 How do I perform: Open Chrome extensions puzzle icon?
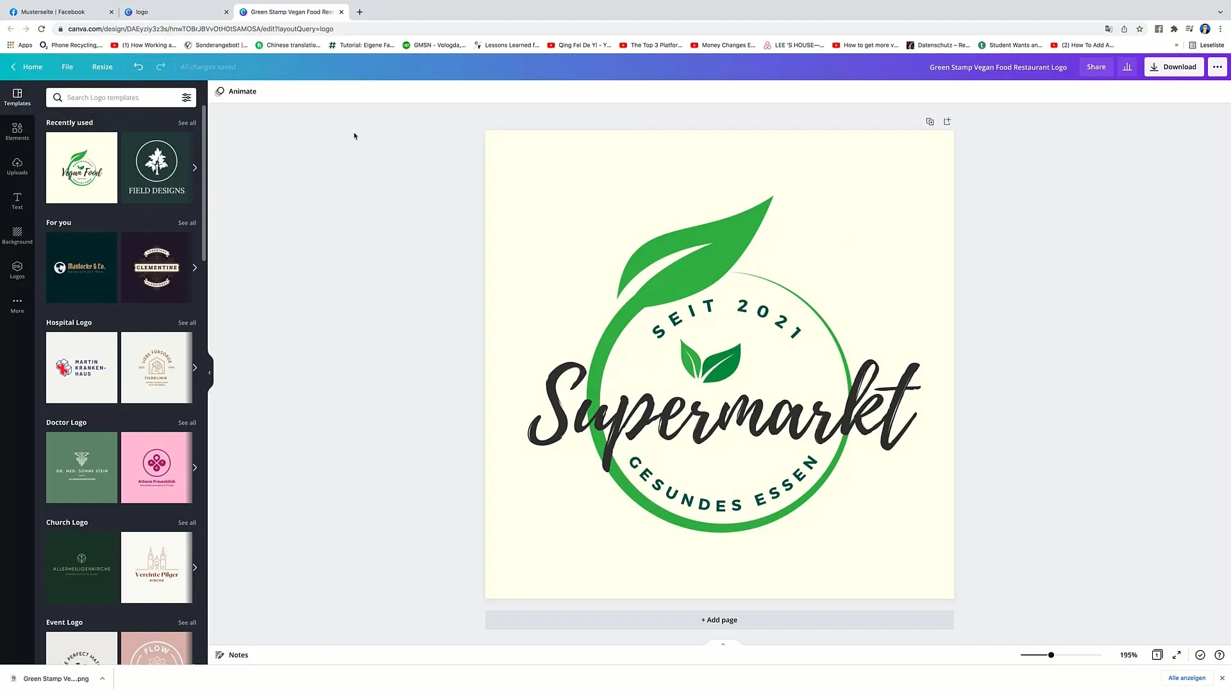coord(1174,29)
